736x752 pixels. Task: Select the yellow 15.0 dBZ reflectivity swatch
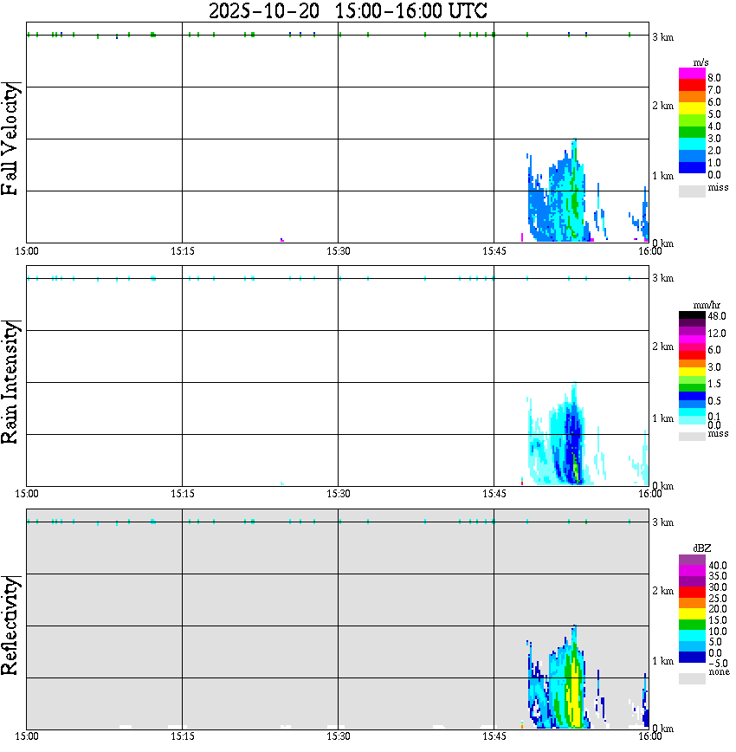[692, 614]
